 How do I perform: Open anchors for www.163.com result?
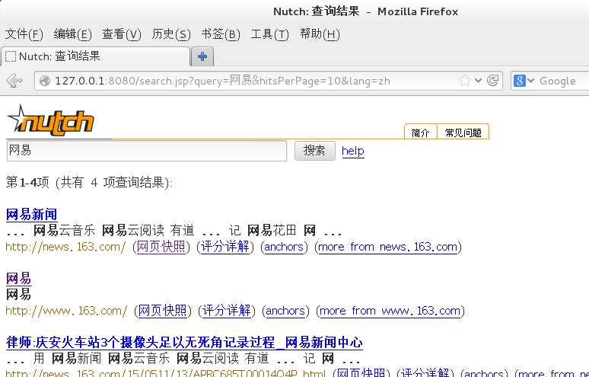285,311
